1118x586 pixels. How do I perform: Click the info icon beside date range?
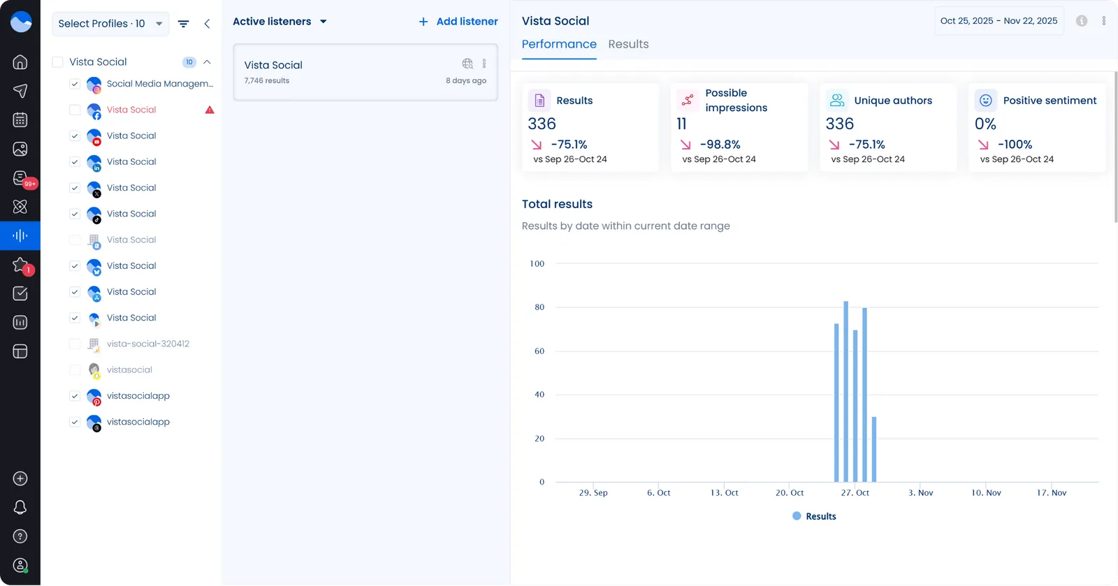1082,21
